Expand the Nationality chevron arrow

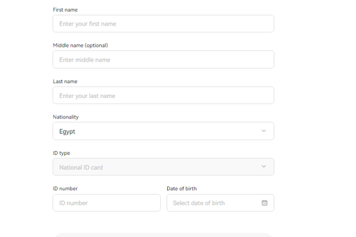pyautogui.click(x=264, y=131)
